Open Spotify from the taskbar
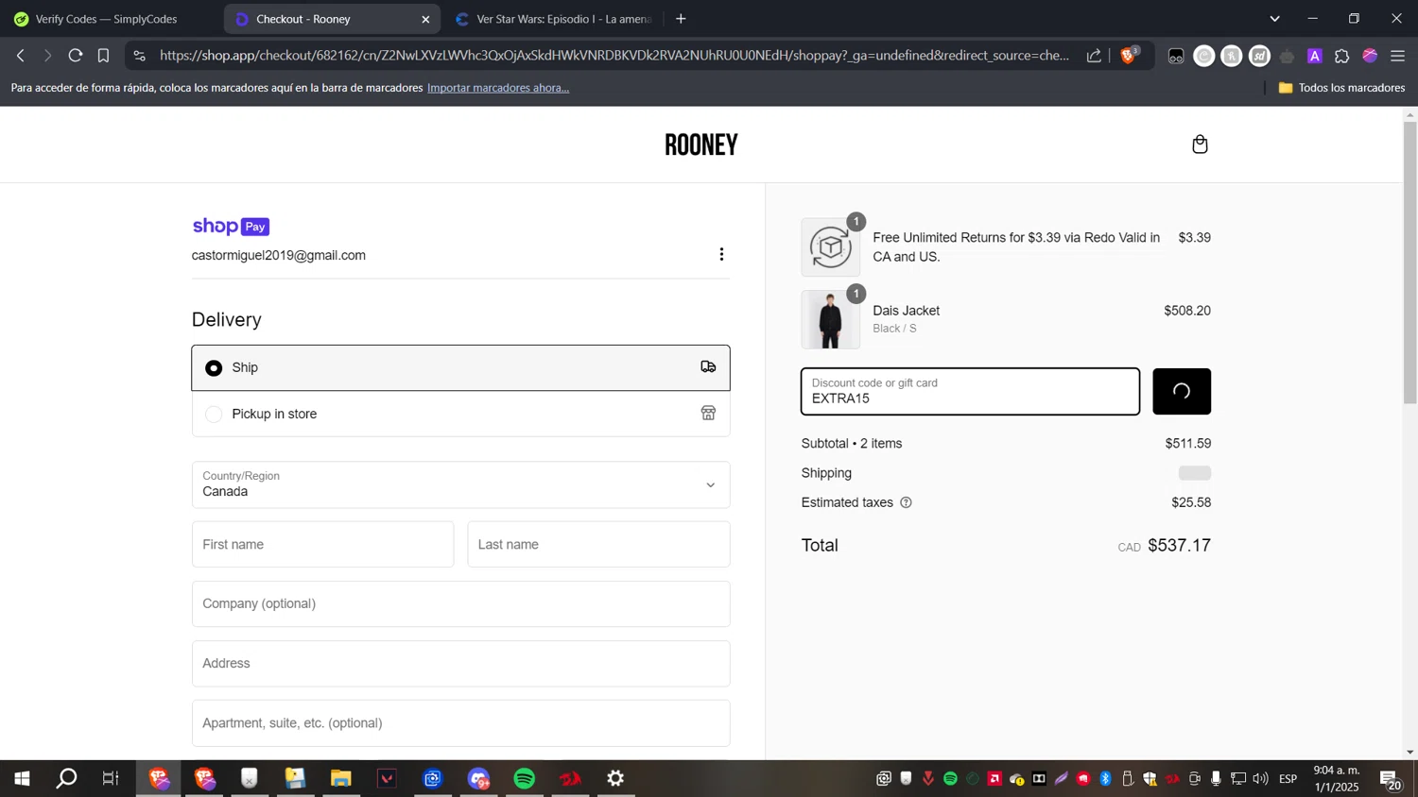The image size is (1418, 797). pyautogui.click(x=525, y=778)
